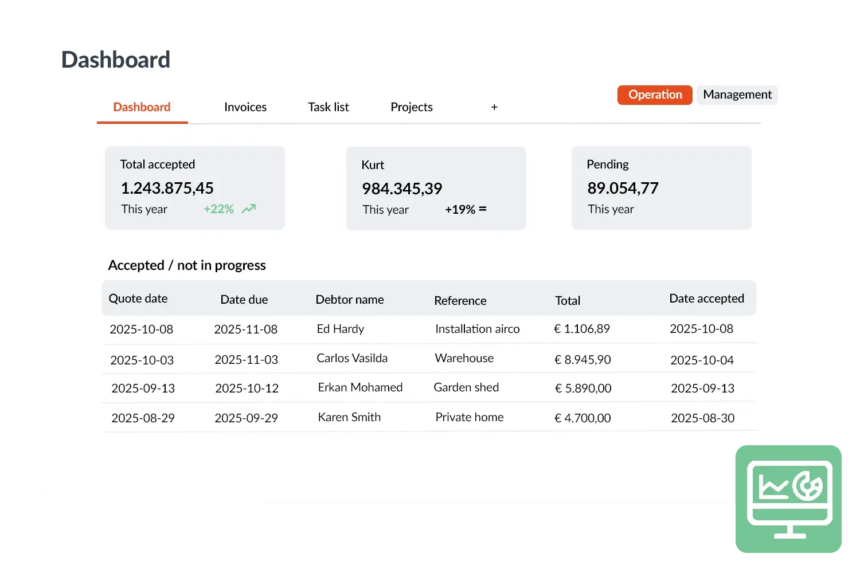The height and width of the screenshot is (573, 860).
Task: Open the Pending summary card
Action: point(661,188)
